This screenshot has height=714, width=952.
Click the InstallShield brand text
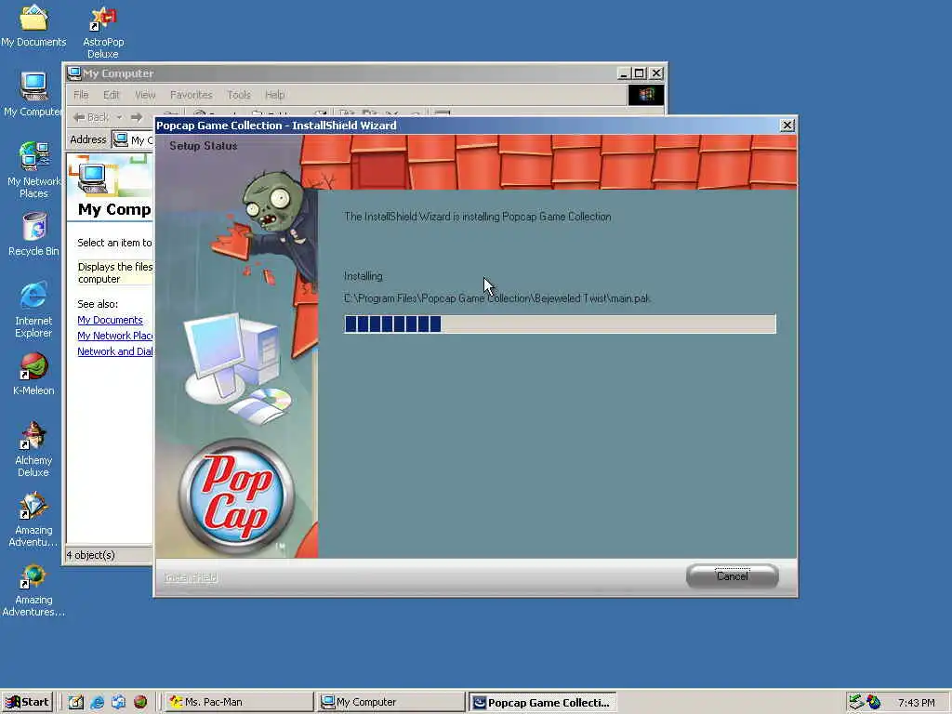[191, 577]
